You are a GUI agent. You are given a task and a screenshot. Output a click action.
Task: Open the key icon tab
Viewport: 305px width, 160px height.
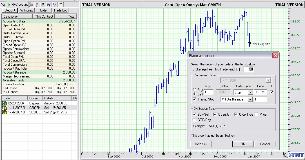[x=37, y=5]
